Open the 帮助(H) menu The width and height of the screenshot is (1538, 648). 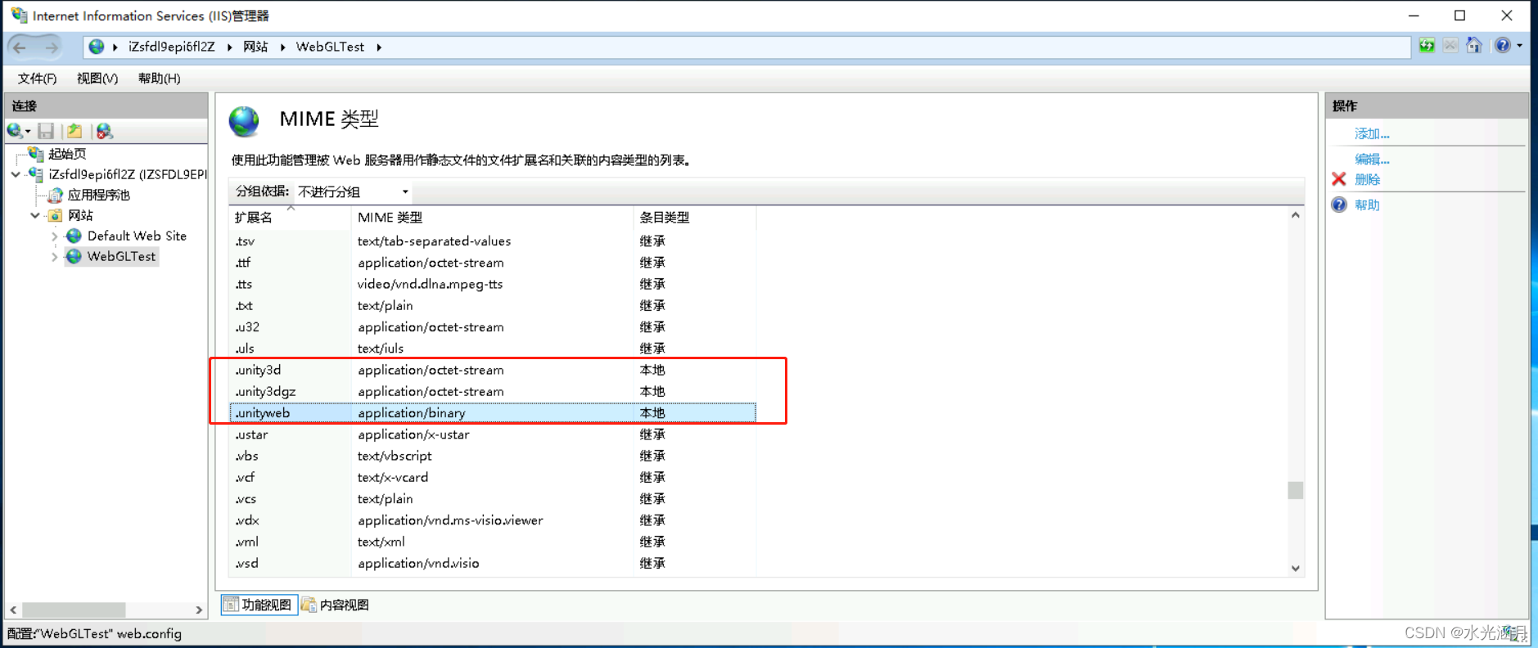tap(159, 79)
